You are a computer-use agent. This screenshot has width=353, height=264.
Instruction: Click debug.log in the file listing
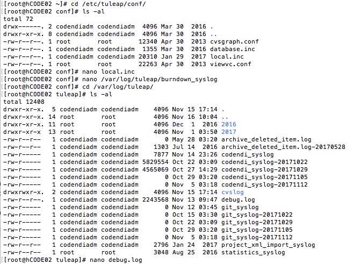(238, 200)
